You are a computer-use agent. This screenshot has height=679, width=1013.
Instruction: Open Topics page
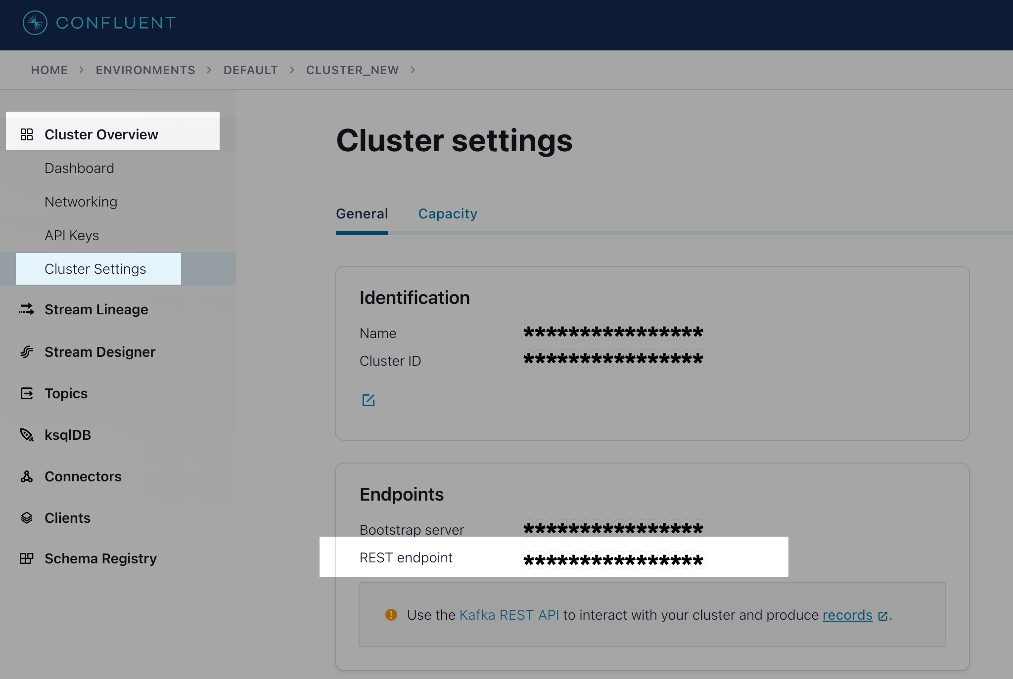66,393
